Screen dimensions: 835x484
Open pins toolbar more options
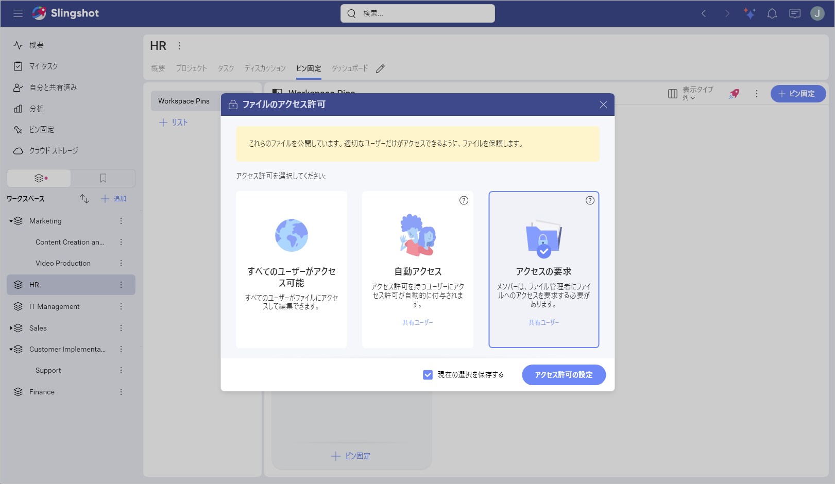click(757, 94)
